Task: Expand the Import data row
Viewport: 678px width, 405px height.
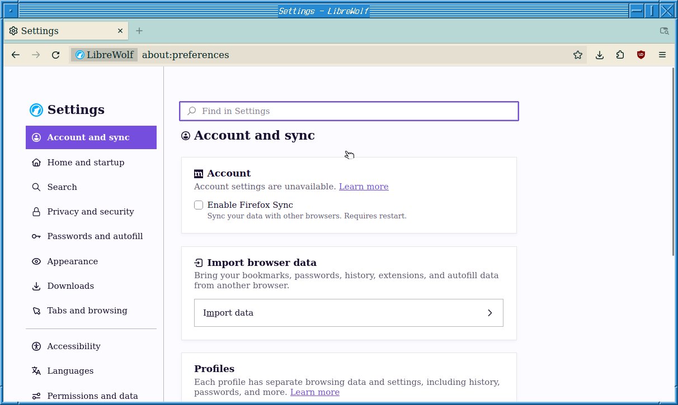Action: coord(349,313)
